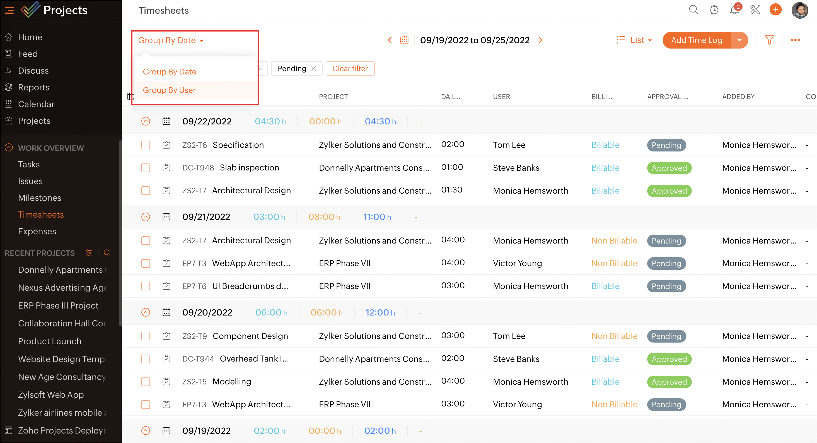The width and height of the screenshot is (817, 443).
Task: Open the Slab inspection task link
Action: click(250, 168)
